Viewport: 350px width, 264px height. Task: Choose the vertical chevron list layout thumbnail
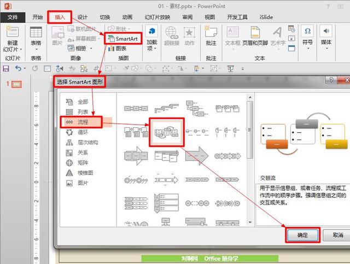(x=166, y=203)
